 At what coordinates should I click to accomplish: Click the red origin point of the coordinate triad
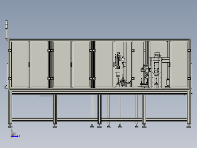(x=11, y=137)
